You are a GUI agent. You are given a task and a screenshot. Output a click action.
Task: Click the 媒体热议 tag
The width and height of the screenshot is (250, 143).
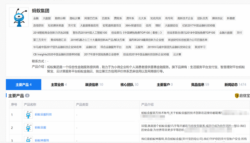(x=217, y=18)
